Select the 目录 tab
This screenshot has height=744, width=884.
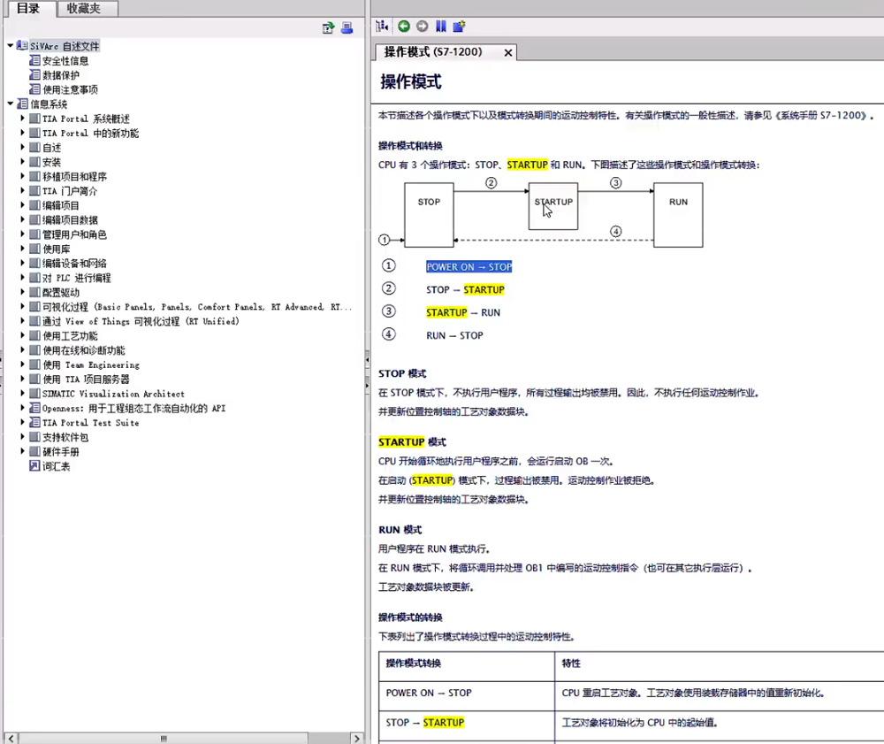(28, 8)
